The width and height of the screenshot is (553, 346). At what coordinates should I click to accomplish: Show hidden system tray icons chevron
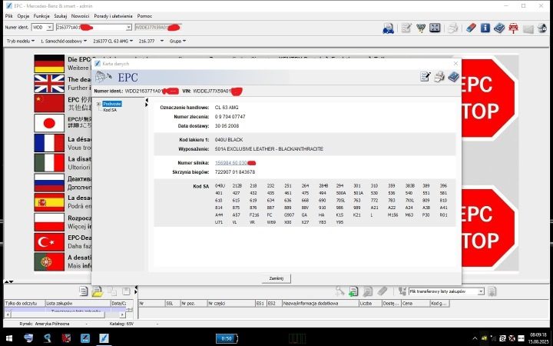click(x=475, y=338)
